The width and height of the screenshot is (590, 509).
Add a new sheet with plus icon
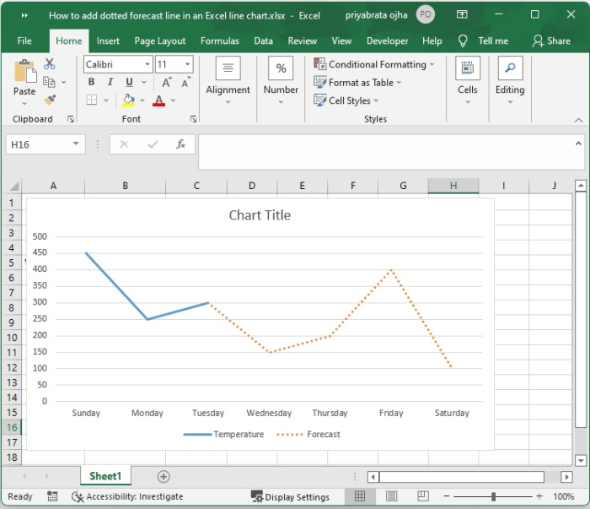pyautogui.click(x=164, y=477)
